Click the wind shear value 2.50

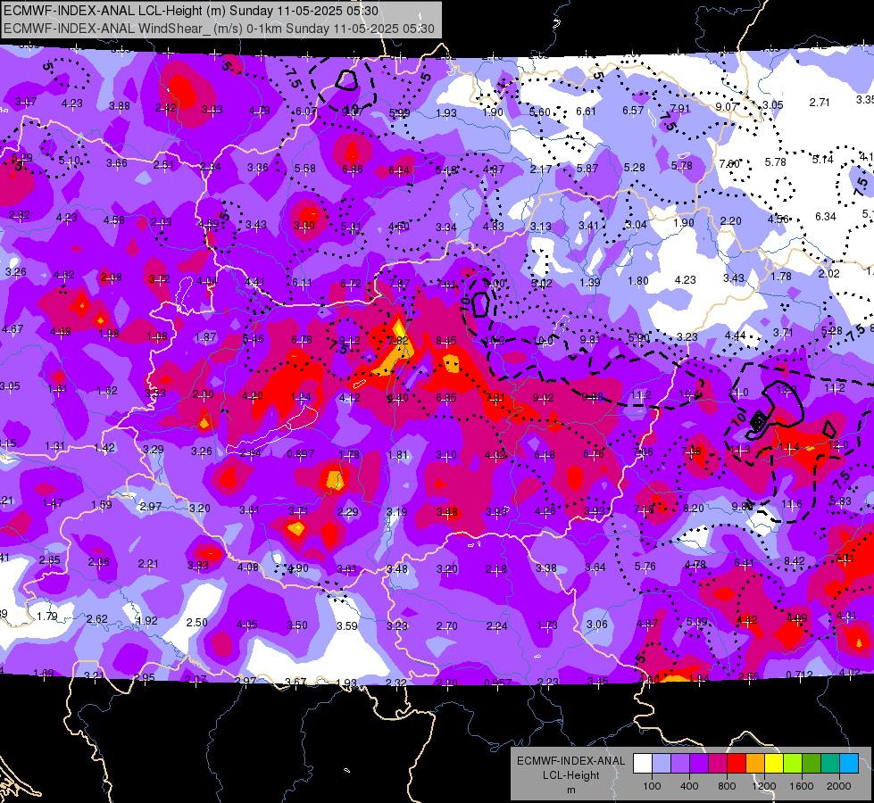196,623
